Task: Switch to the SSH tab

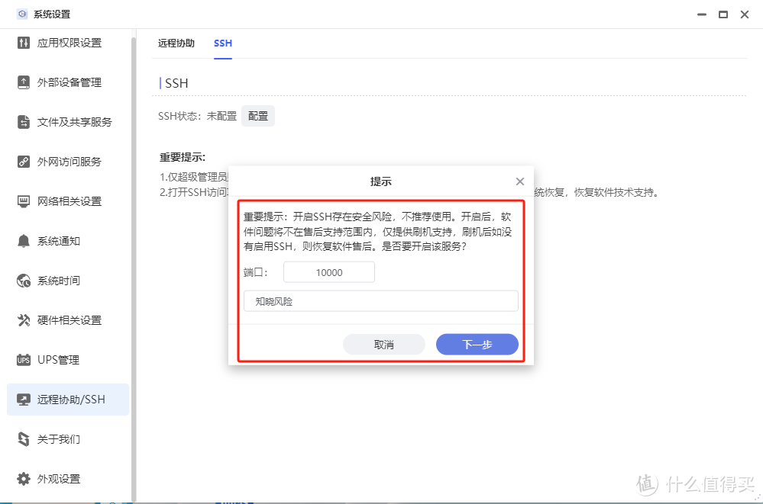Action: click(222, 43)
